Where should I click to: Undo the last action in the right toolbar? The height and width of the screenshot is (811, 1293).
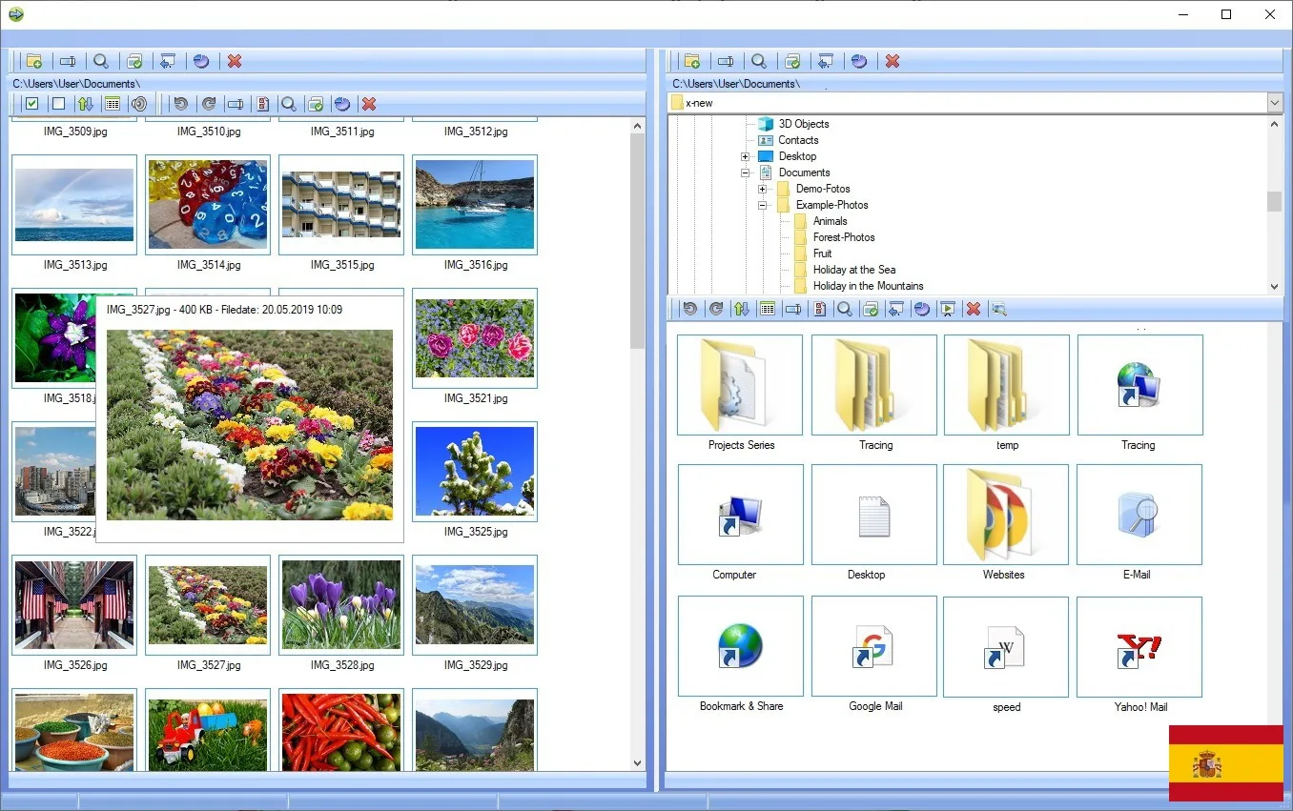688,308
